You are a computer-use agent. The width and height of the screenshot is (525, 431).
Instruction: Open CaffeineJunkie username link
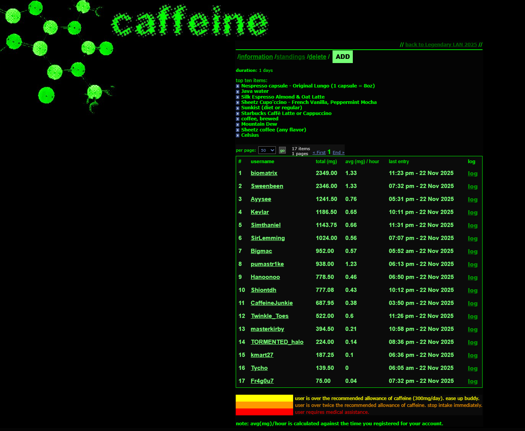(272, 303)
